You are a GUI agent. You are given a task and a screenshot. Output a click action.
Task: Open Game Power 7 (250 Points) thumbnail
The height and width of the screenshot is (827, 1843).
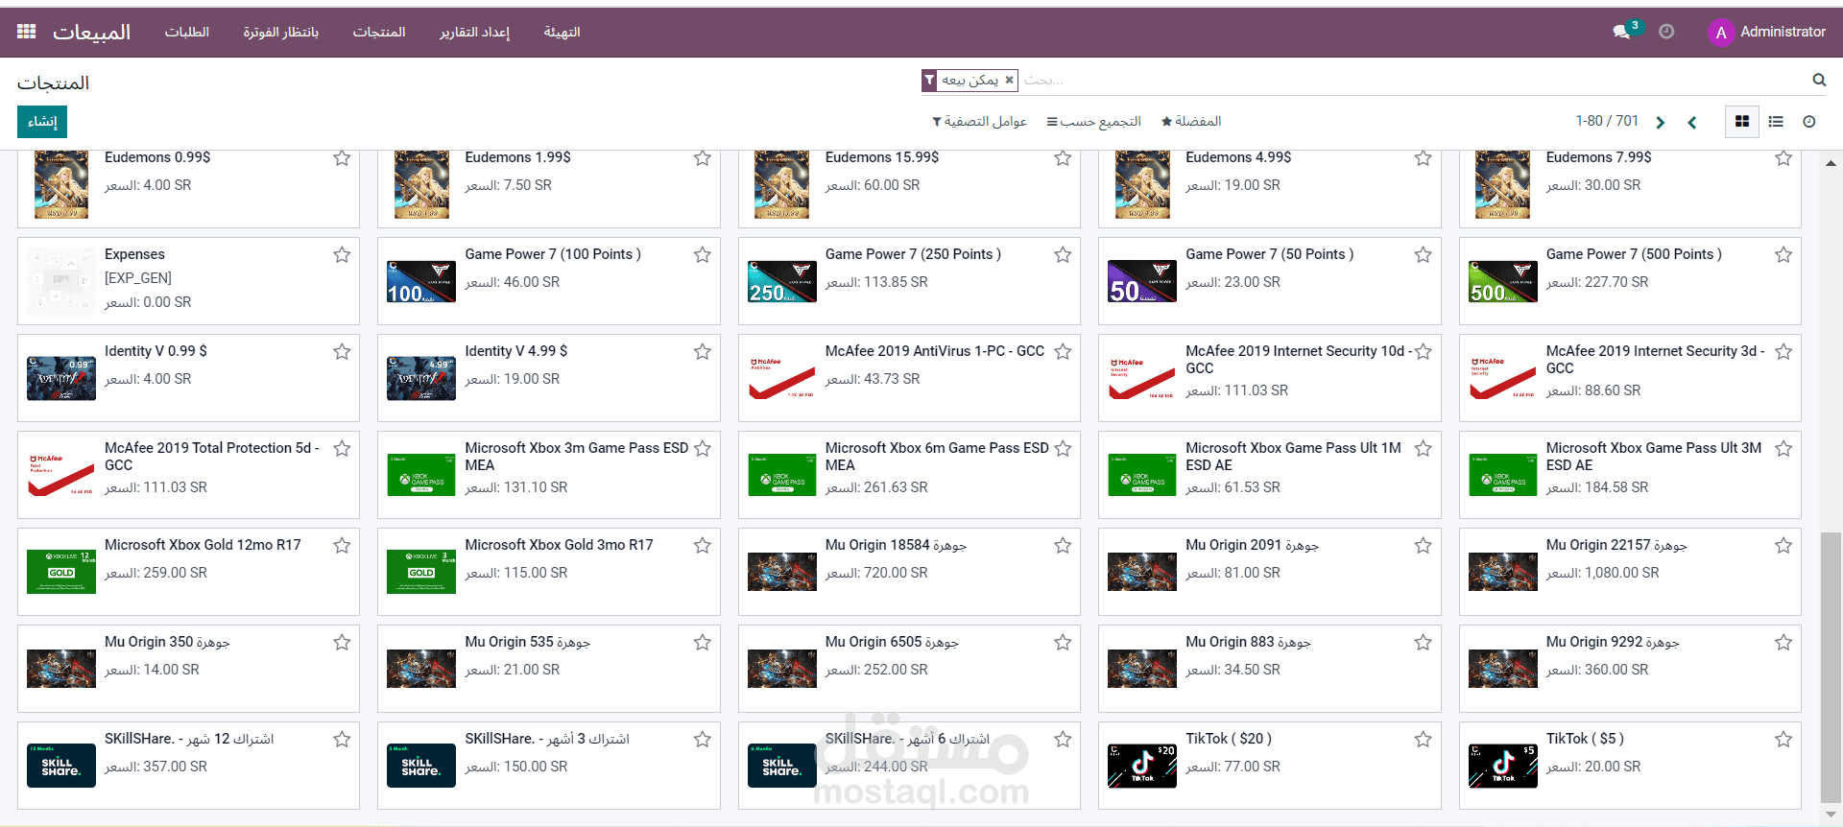[x=782, y=281]
